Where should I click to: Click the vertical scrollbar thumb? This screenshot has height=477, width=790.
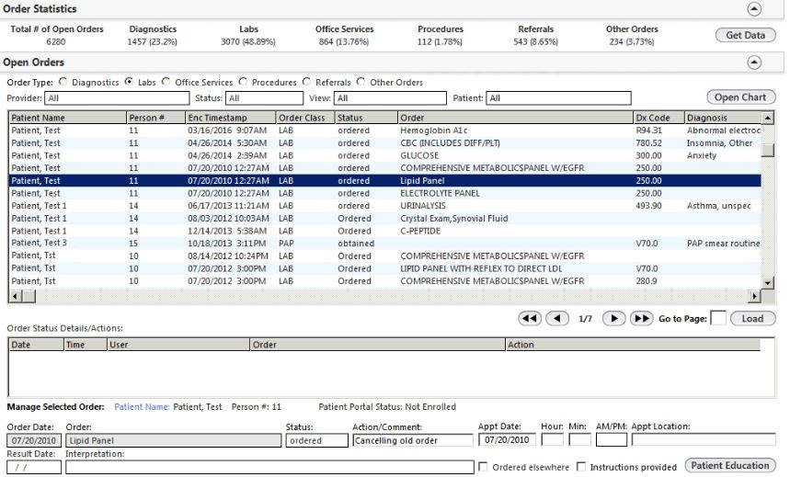[x=767, y=151]
